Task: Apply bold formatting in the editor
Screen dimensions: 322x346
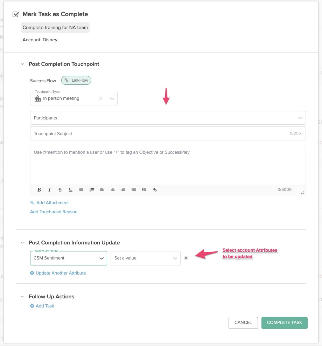Action: (39, 189)
